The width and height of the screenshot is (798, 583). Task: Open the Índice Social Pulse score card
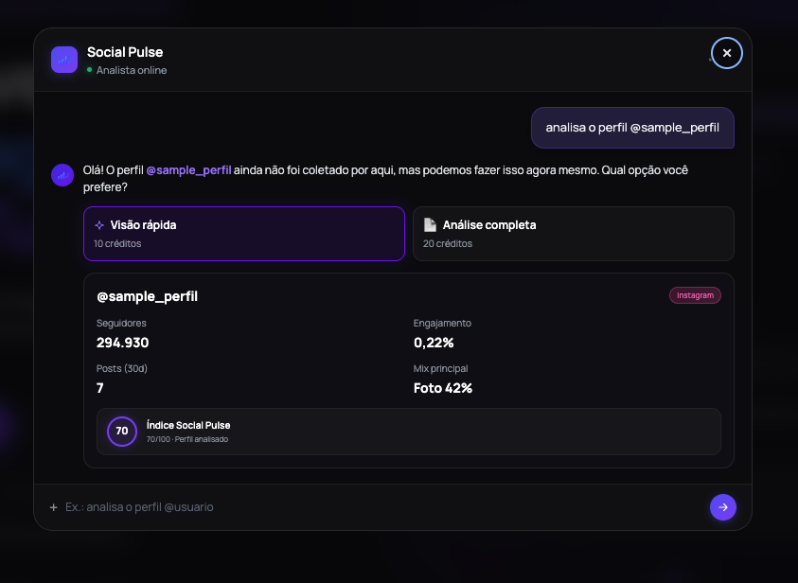409,432
